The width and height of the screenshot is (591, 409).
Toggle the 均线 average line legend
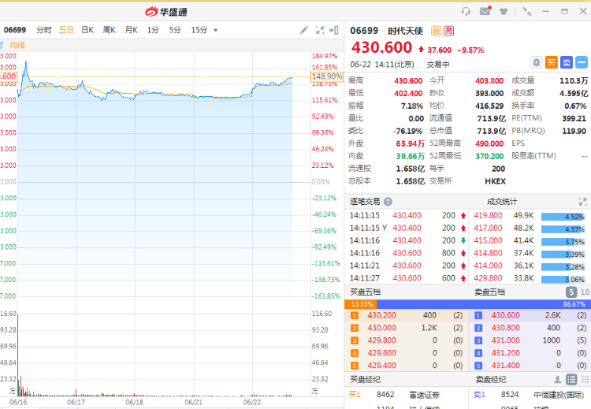pos(17,45)
